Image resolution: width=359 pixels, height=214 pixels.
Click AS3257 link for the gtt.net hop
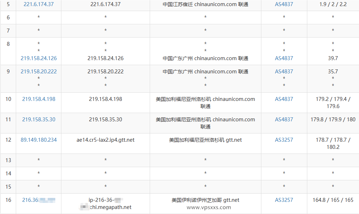[x=284, y=140]
